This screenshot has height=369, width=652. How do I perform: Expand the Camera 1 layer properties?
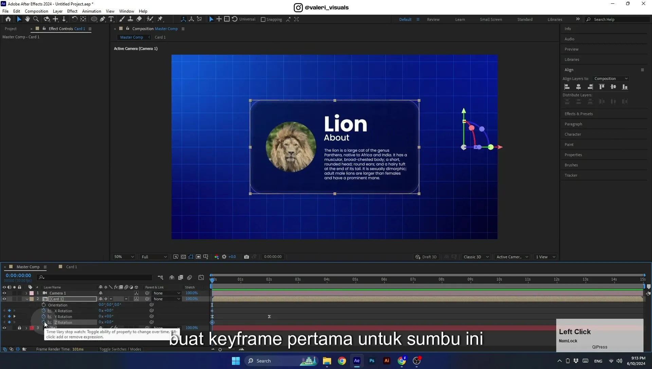(x=26, y=293)
